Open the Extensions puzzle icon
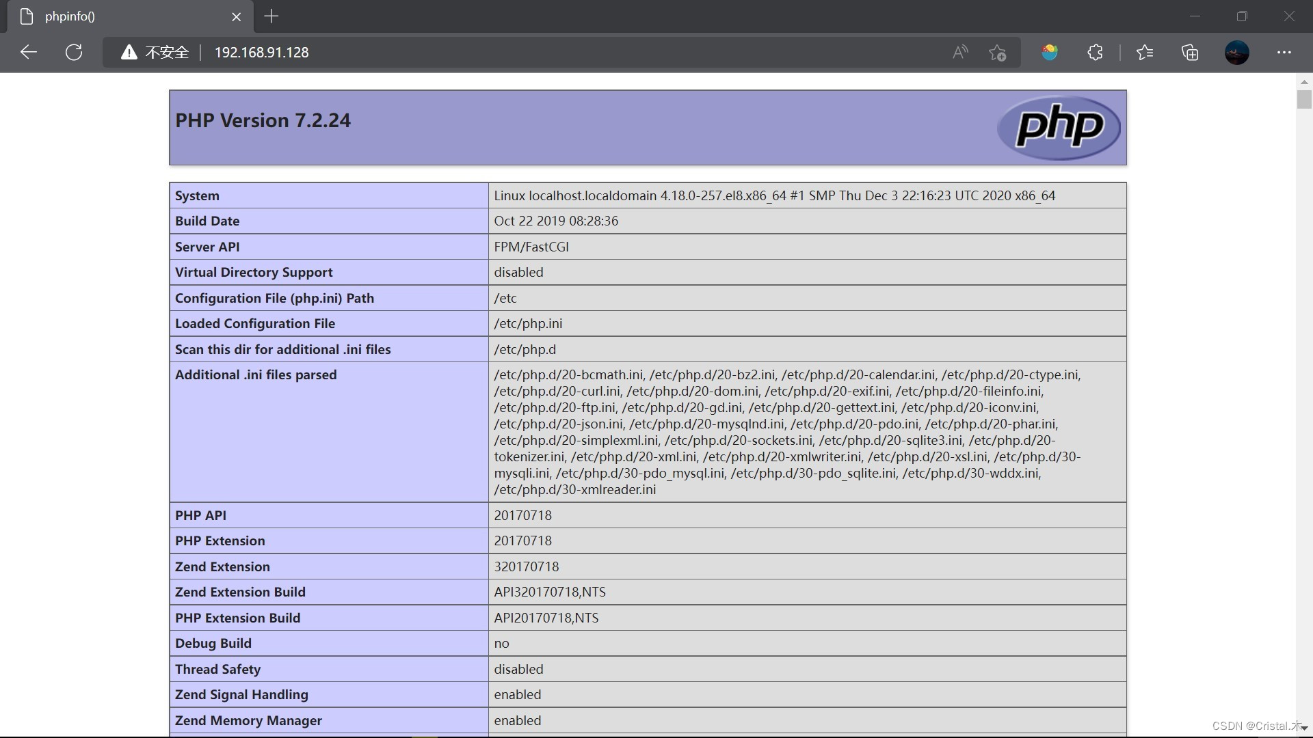The image size is (1313, 738). 1095,53
